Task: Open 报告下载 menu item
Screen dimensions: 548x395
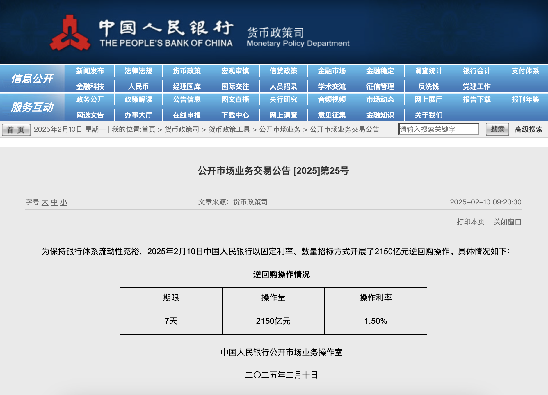Action: pos(477,99)
